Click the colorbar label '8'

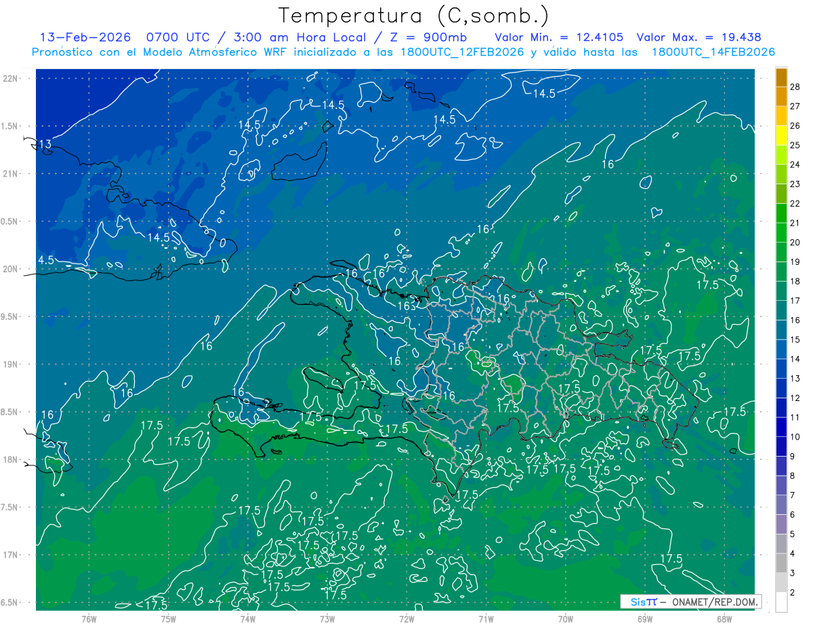[x=792, y=476]
